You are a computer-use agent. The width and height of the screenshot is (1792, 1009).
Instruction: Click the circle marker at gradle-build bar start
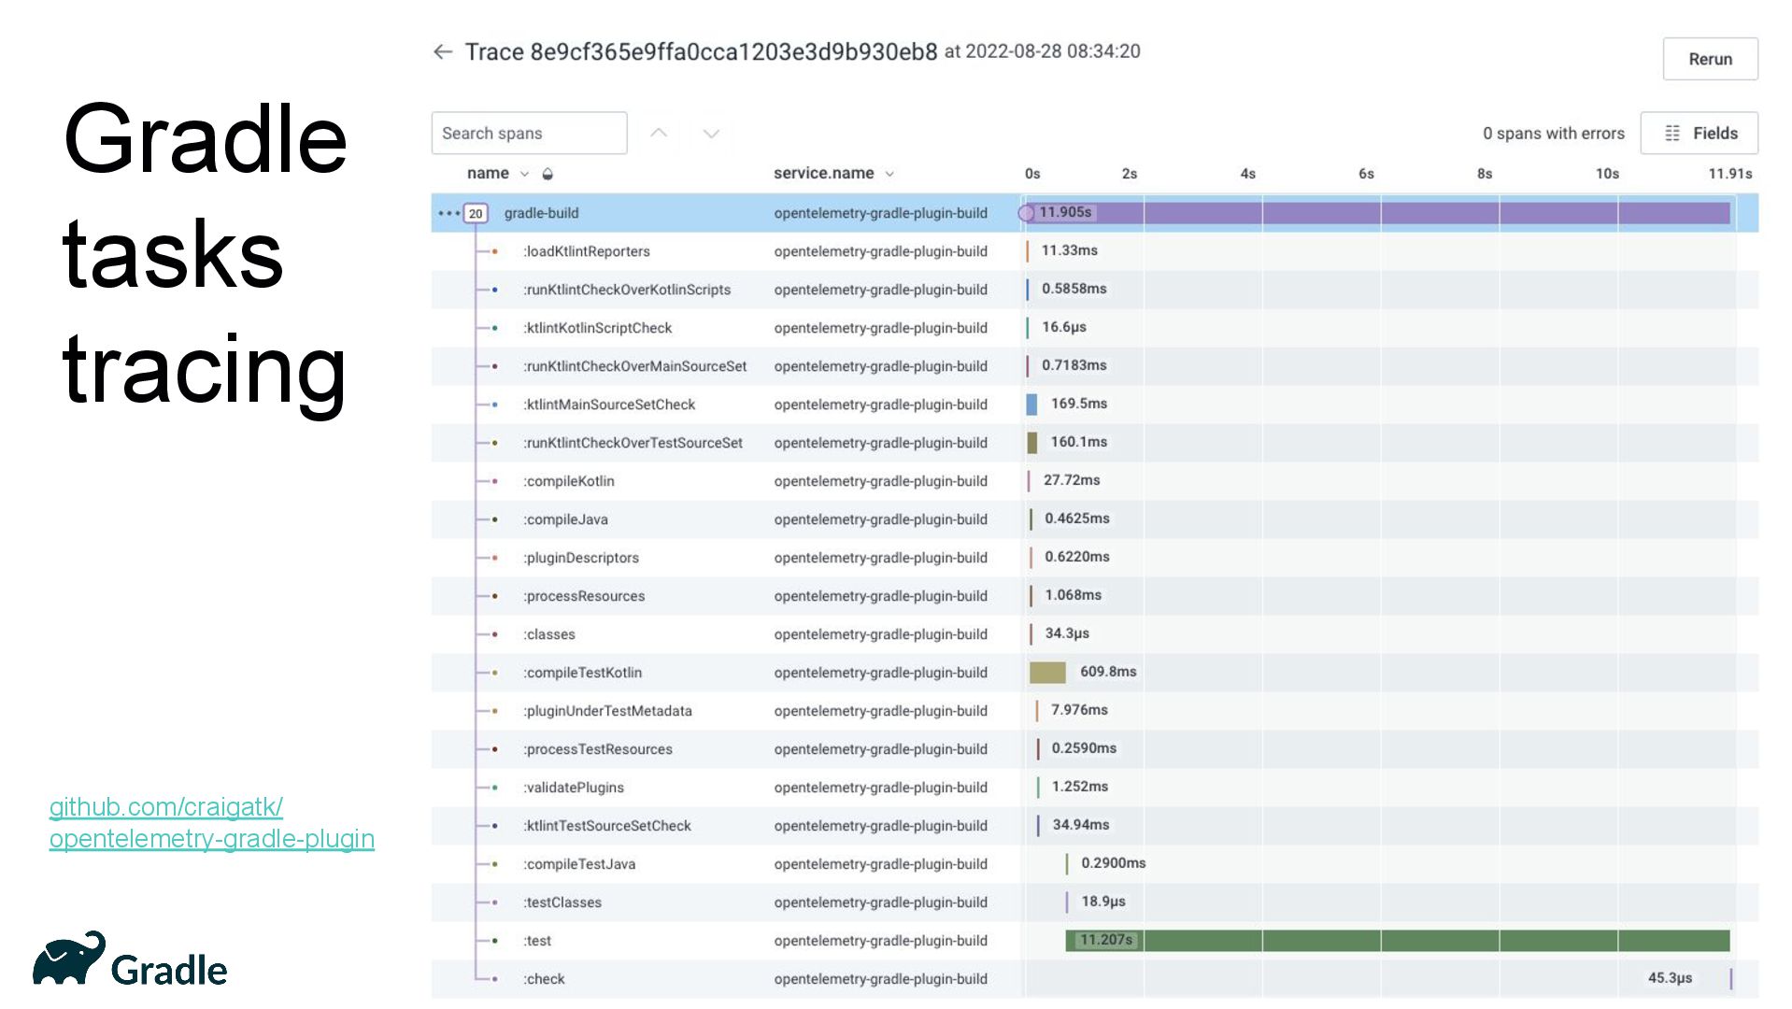click(x=1026, y=213)
